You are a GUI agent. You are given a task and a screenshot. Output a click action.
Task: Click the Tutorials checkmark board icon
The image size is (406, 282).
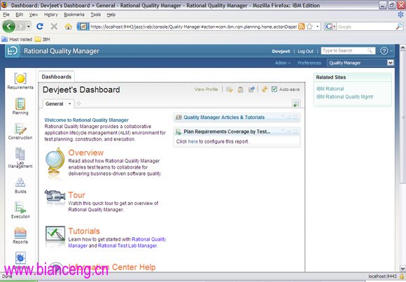tap(55, 234)
